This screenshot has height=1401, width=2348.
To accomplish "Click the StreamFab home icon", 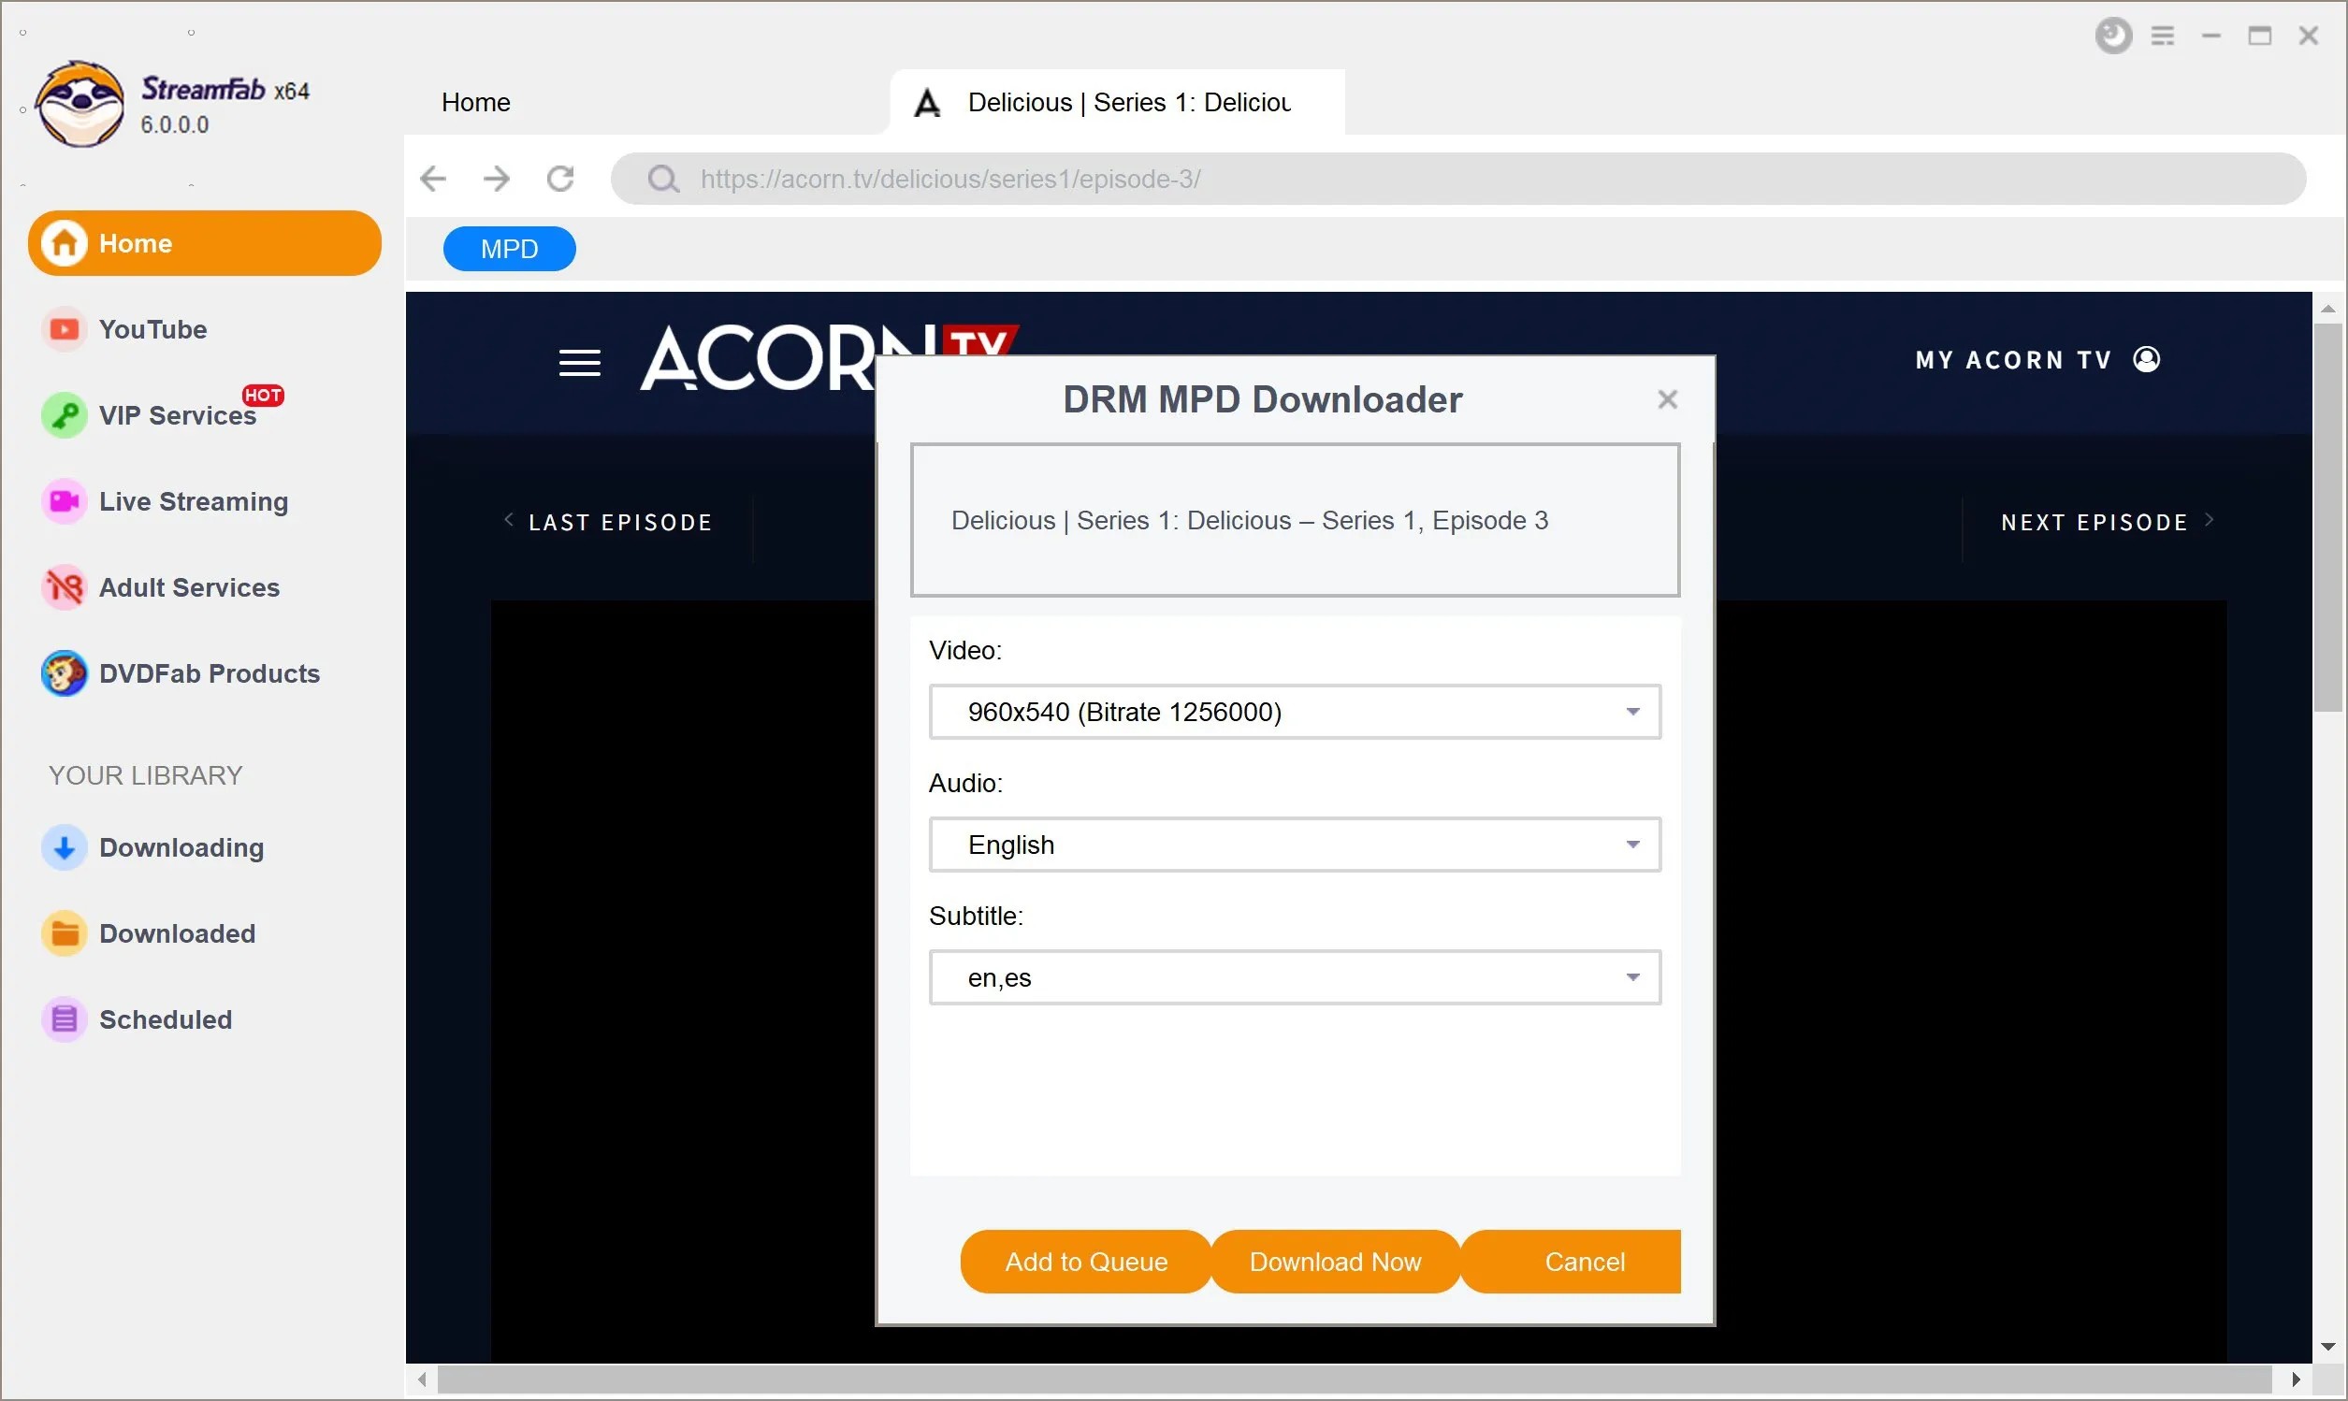I will click(64, 242).
